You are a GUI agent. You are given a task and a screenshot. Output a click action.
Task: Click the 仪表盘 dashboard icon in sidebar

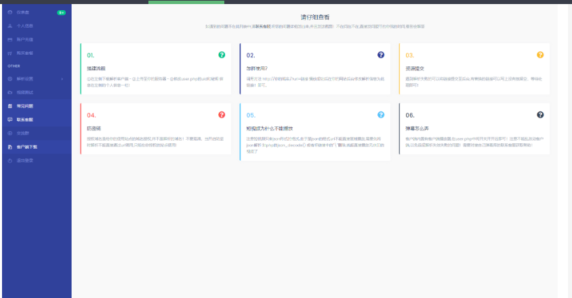(x=10, y=12)
